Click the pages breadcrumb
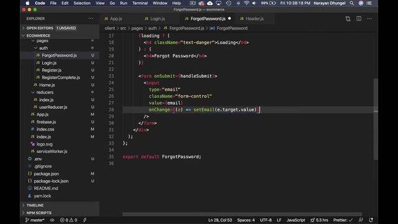This screenshot has height=224, width=398. coord(137,28)
